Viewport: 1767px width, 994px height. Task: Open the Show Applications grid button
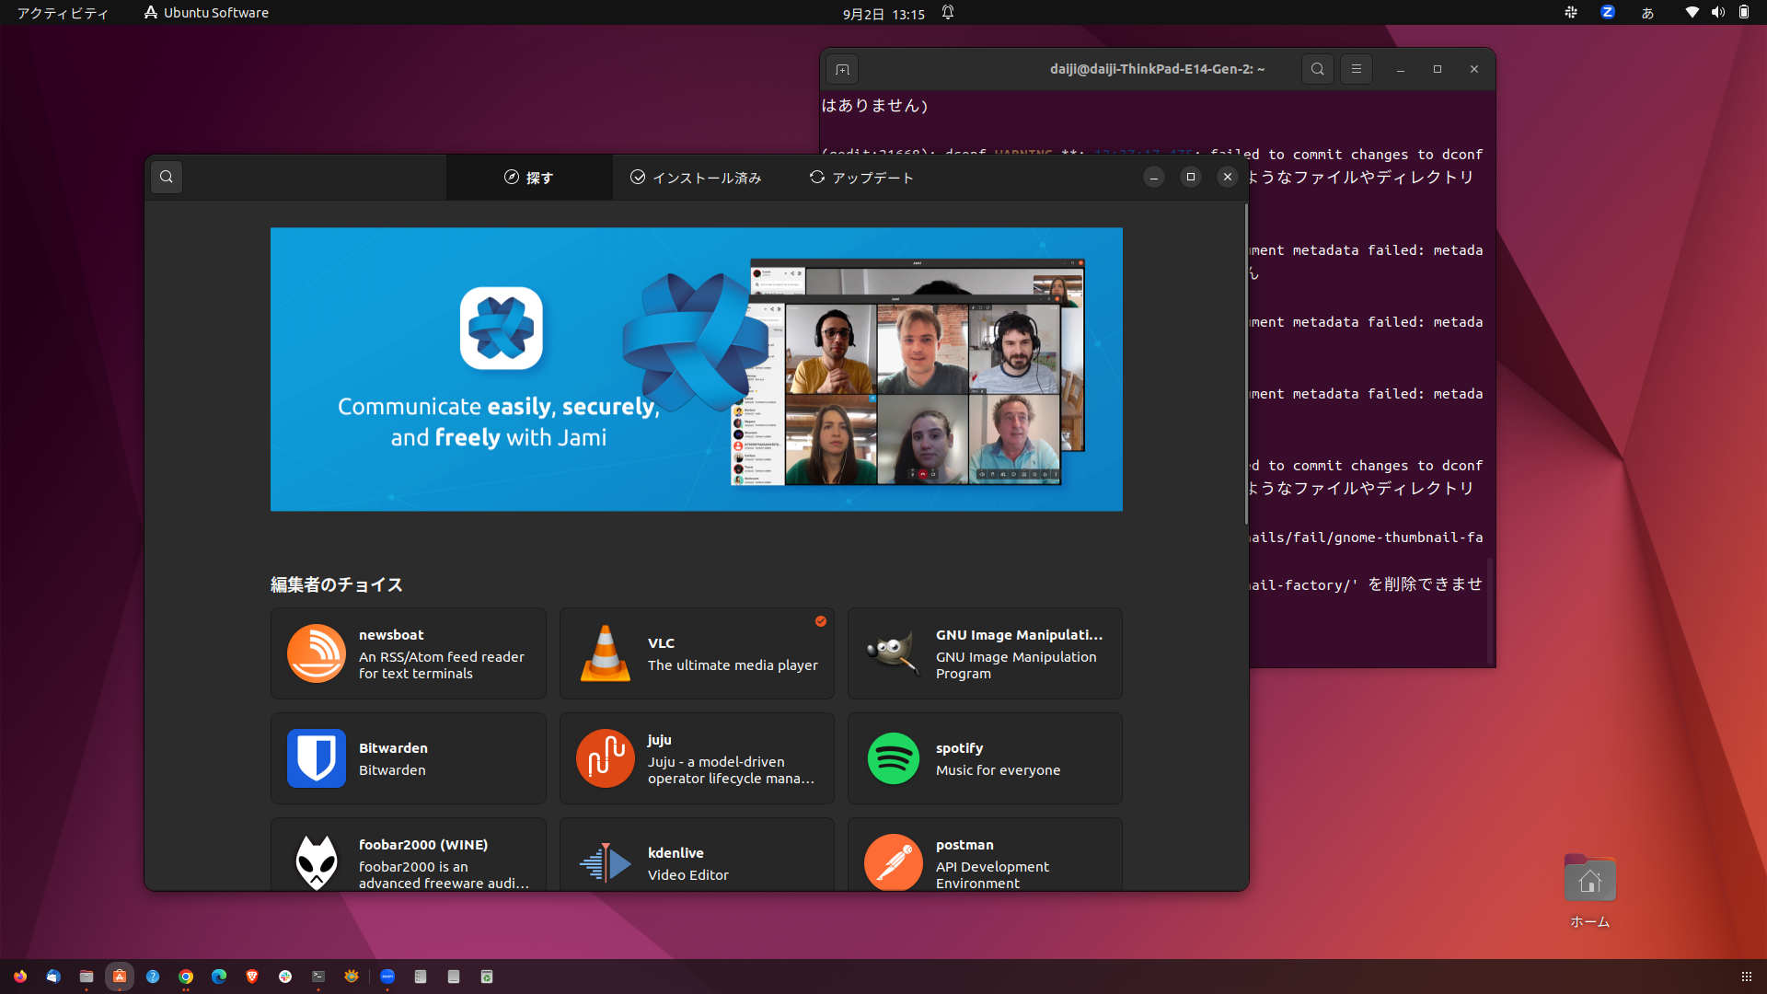coord(1746,977)
